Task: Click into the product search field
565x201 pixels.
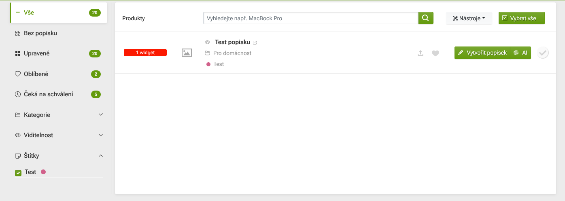Action: pyautogui.click(x=310, y=18)
